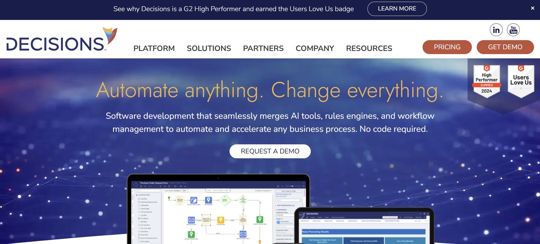This screenshot has width=540, height=244.
Task: Click the G2 High Performer banner text
Action: click(234, 9)
